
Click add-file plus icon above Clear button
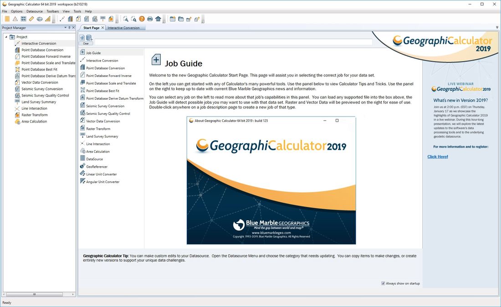pyautogui.click(x=82, y=37)
